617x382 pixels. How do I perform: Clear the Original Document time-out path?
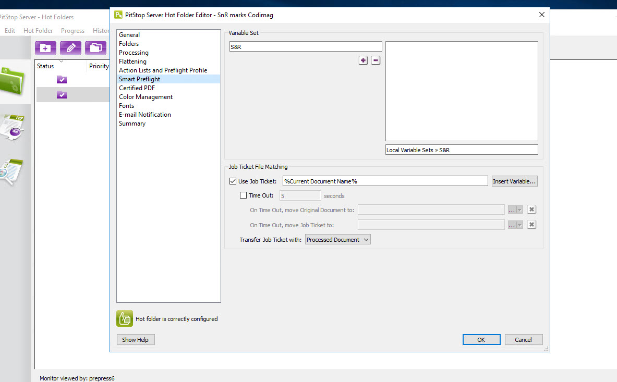point(531,210)
